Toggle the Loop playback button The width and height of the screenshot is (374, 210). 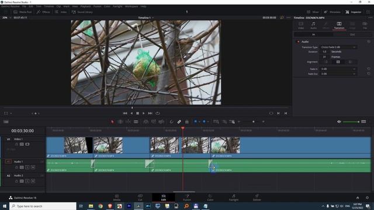[x=157, y=113]
